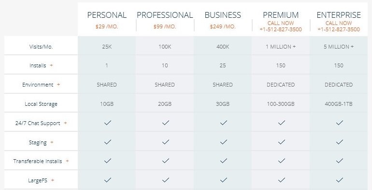
Task: Click the Enterprise plan Staging checkmark
Action: tap(340, 142)
